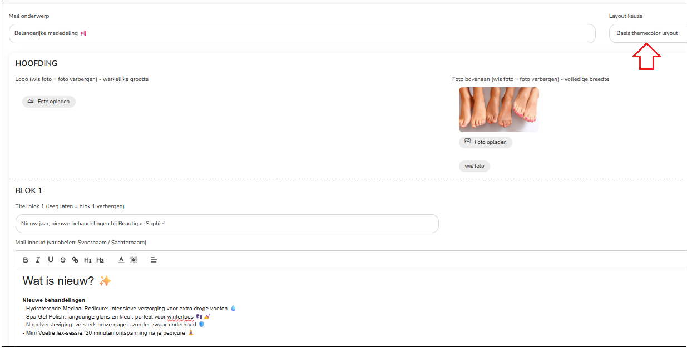Image resolution: width=687 pixels, height=348 pixels.
Task: Click the 'Nieuwe behandelingen' bold line
Action: coord(54,300)
